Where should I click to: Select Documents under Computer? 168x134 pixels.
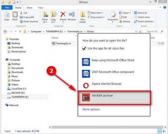15,68
